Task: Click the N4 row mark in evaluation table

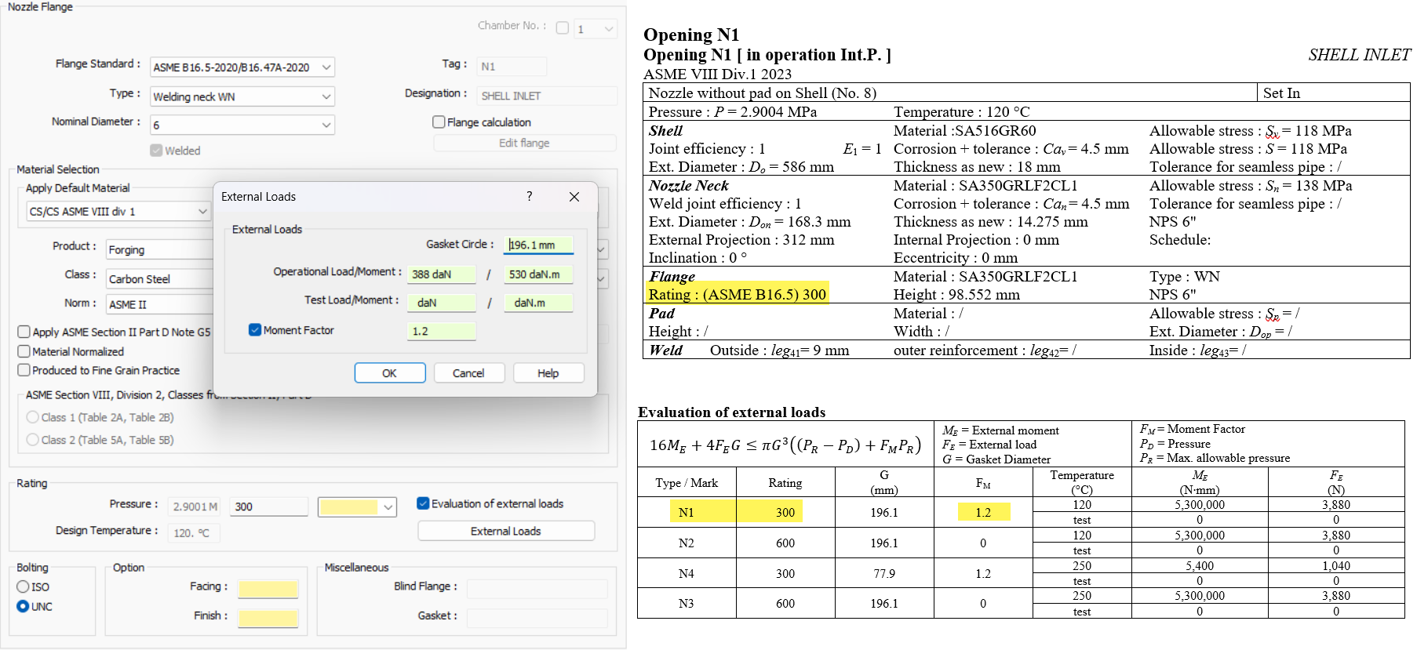Action: [687, 573]
